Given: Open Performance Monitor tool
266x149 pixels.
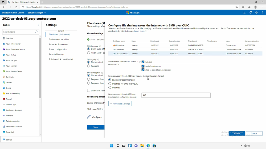Looking at the screenshot, I should pos(14,126).
